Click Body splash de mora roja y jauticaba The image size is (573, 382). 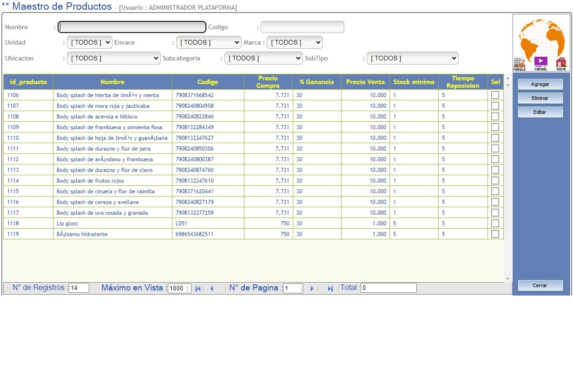click(x=103, y=106)
